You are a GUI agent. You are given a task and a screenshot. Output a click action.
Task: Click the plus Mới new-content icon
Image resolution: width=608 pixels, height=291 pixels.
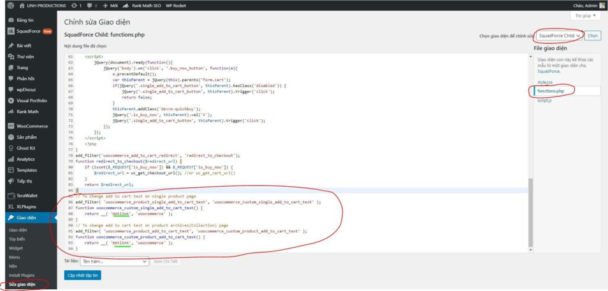tap(106, 5)
